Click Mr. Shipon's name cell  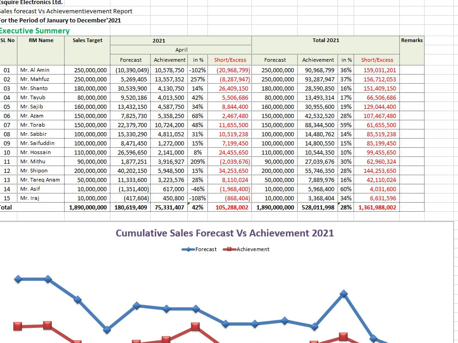point(41,171)
